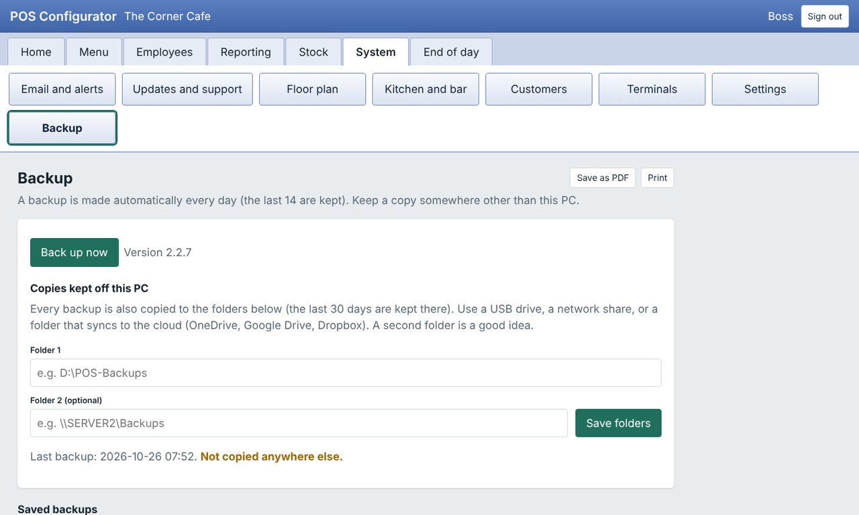Open the Customers section
Viewport: 859px width, 515px height.
click(x=539, y=89)
